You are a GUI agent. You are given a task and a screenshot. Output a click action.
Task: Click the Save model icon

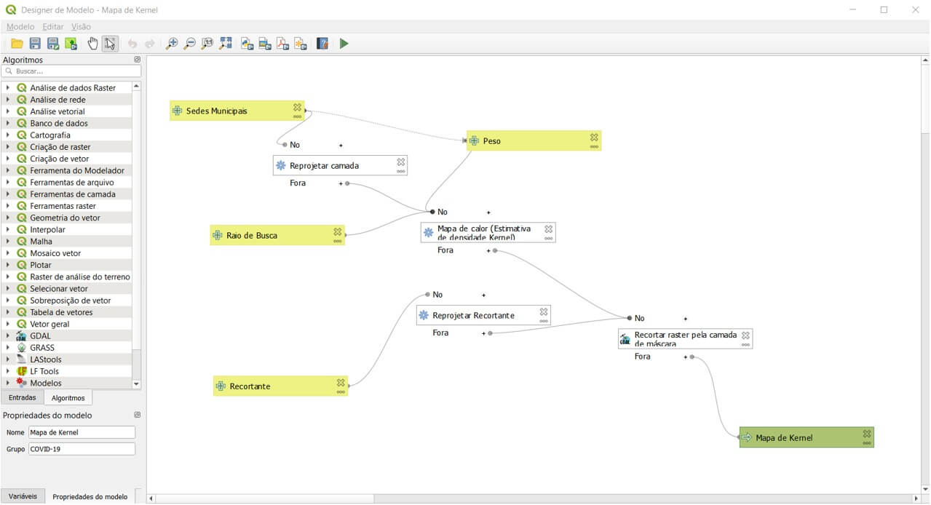(x=35, y=44)
